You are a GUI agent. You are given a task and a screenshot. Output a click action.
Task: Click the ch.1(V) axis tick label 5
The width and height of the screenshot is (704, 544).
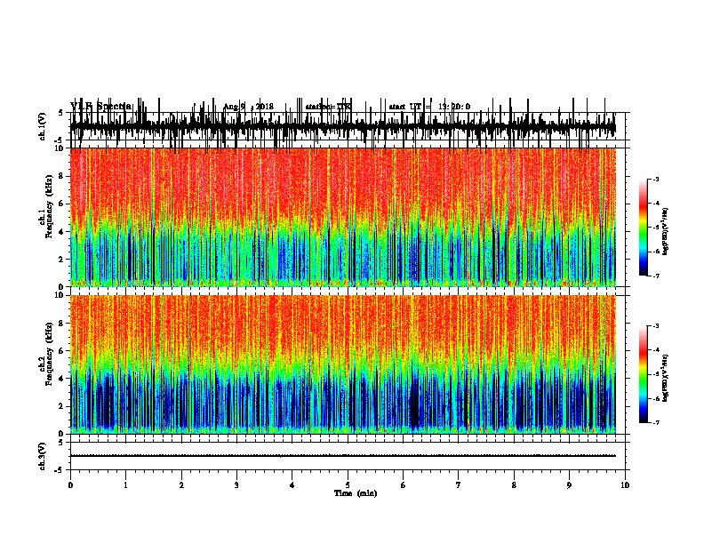(x=60, y=113)
